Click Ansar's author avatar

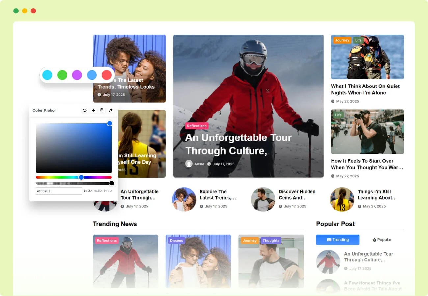pyautogui.click(x=189, y=164)
